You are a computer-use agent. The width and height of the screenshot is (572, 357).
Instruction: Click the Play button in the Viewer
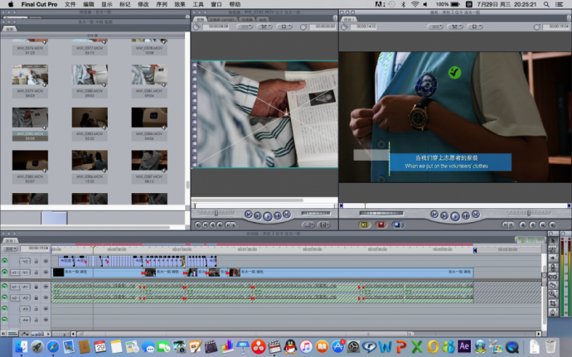267,215
